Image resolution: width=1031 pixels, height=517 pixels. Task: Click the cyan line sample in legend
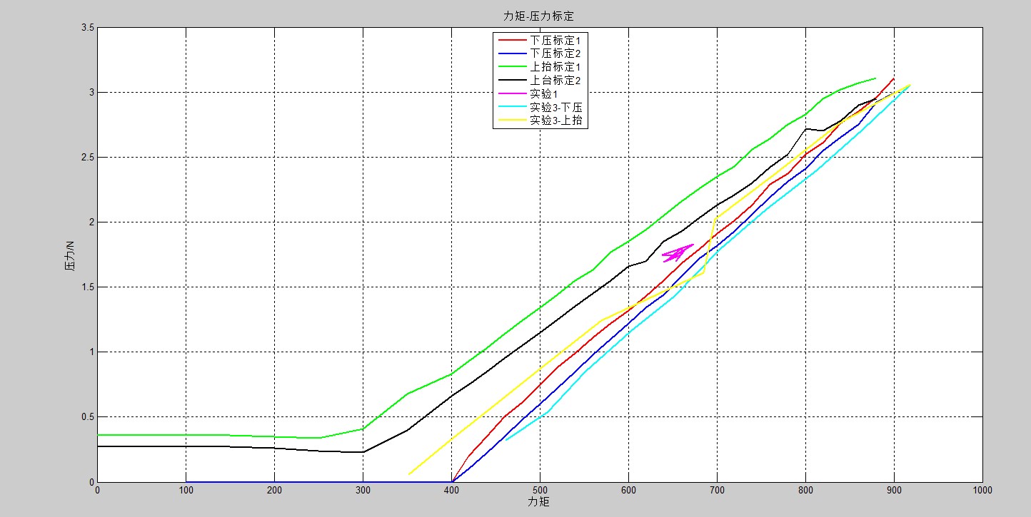511,108
